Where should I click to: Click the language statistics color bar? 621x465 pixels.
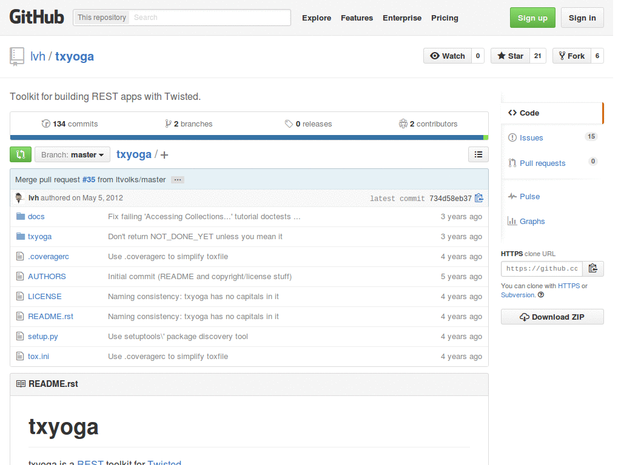pos(249,137)
